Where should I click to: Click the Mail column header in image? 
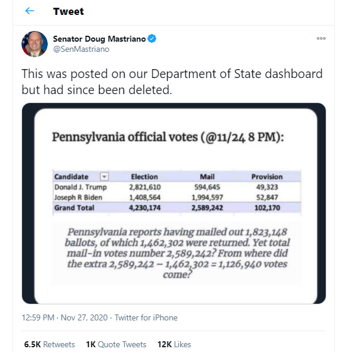[207, 177]
